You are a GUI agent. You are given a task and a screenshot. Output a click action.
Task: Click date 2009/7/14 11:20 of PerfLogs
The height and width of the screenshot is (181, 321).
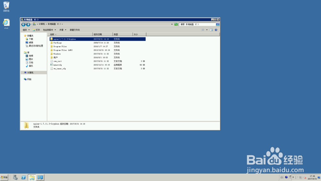(101, 43)
